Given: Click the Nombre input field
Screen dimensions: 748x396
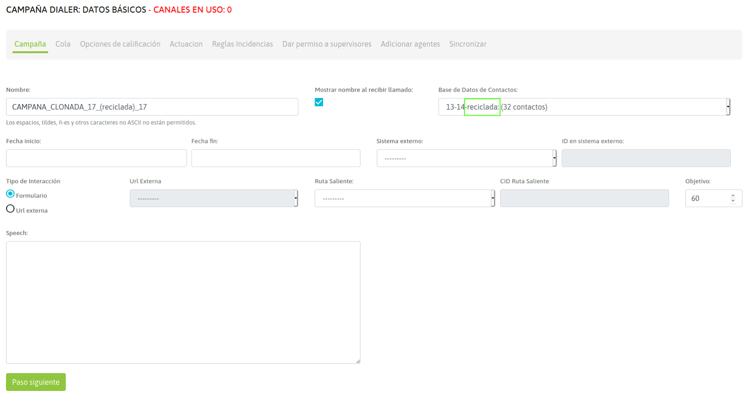Looking at the screenshot, I should (152, 107).
